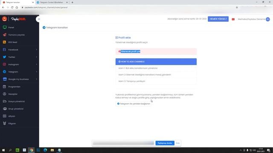Click the Google my business store icon
This screenshot has height=153, width=273.
pos(5,79)
